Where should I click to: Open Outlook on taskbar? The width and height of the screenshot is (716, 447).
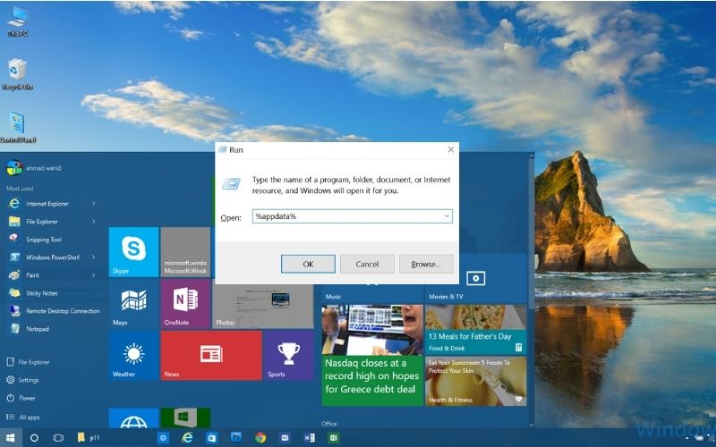(285, 438)
